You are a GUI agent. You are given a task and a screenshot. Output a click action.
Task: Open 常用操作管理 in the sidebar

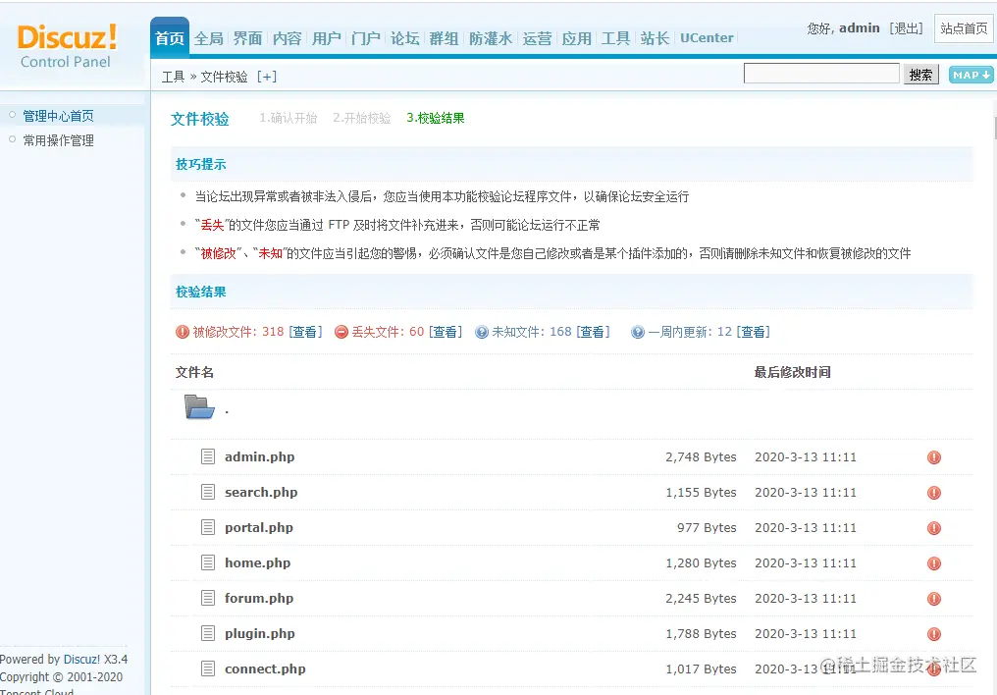[59, 140]
